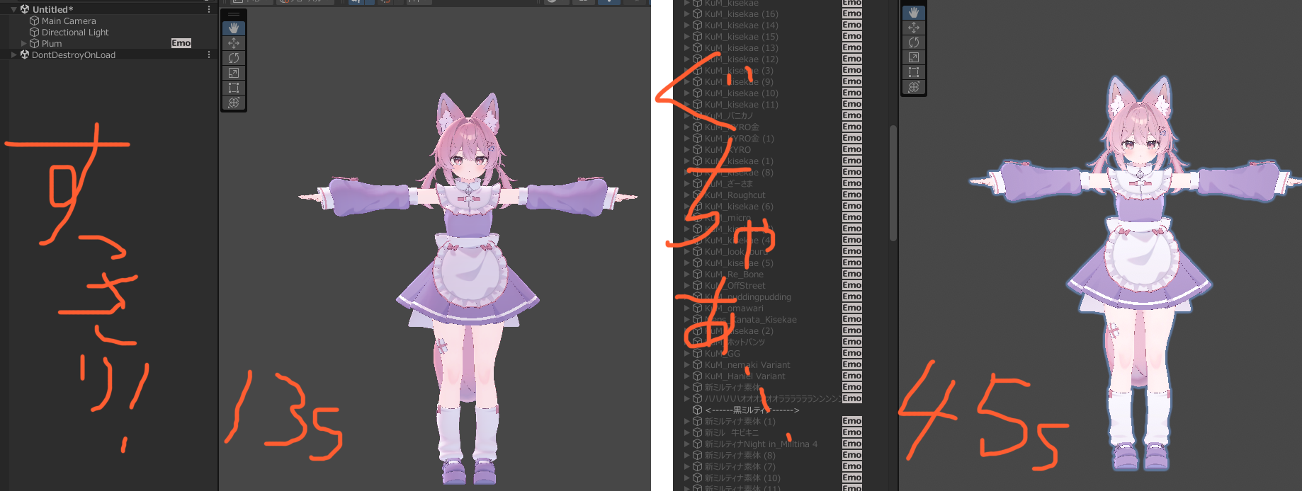1302x491 pixels.
Task: Select KuM_Haniel Variant in hierarchy
Action: point(745,376)
